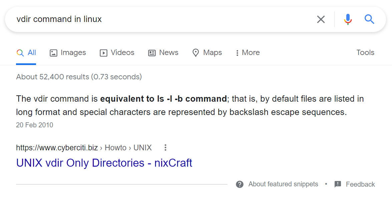This screenshot has height=202, width=392.
Task: Click the question mark featured snippets icon
Action: (x=240, y=184)
